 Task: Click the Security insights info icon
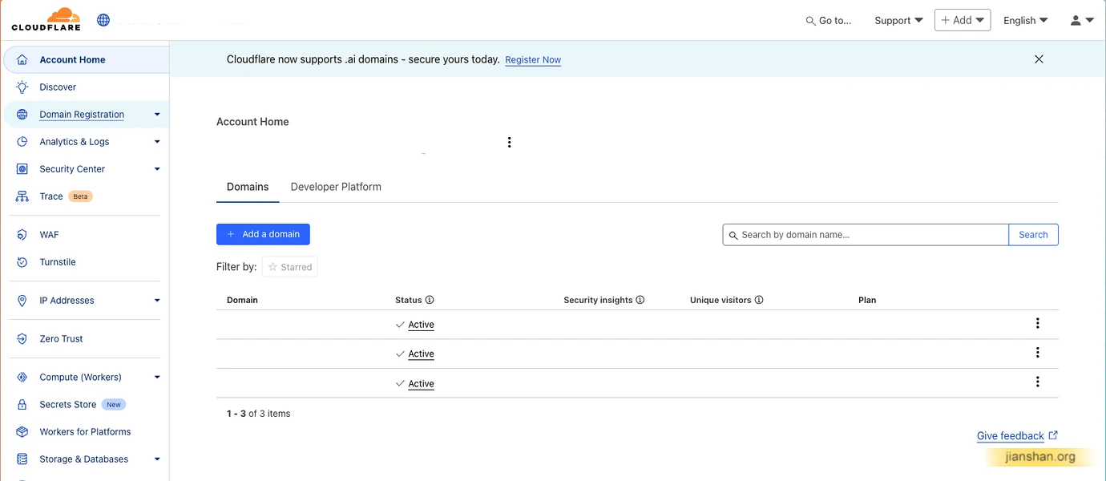point(640,300)
